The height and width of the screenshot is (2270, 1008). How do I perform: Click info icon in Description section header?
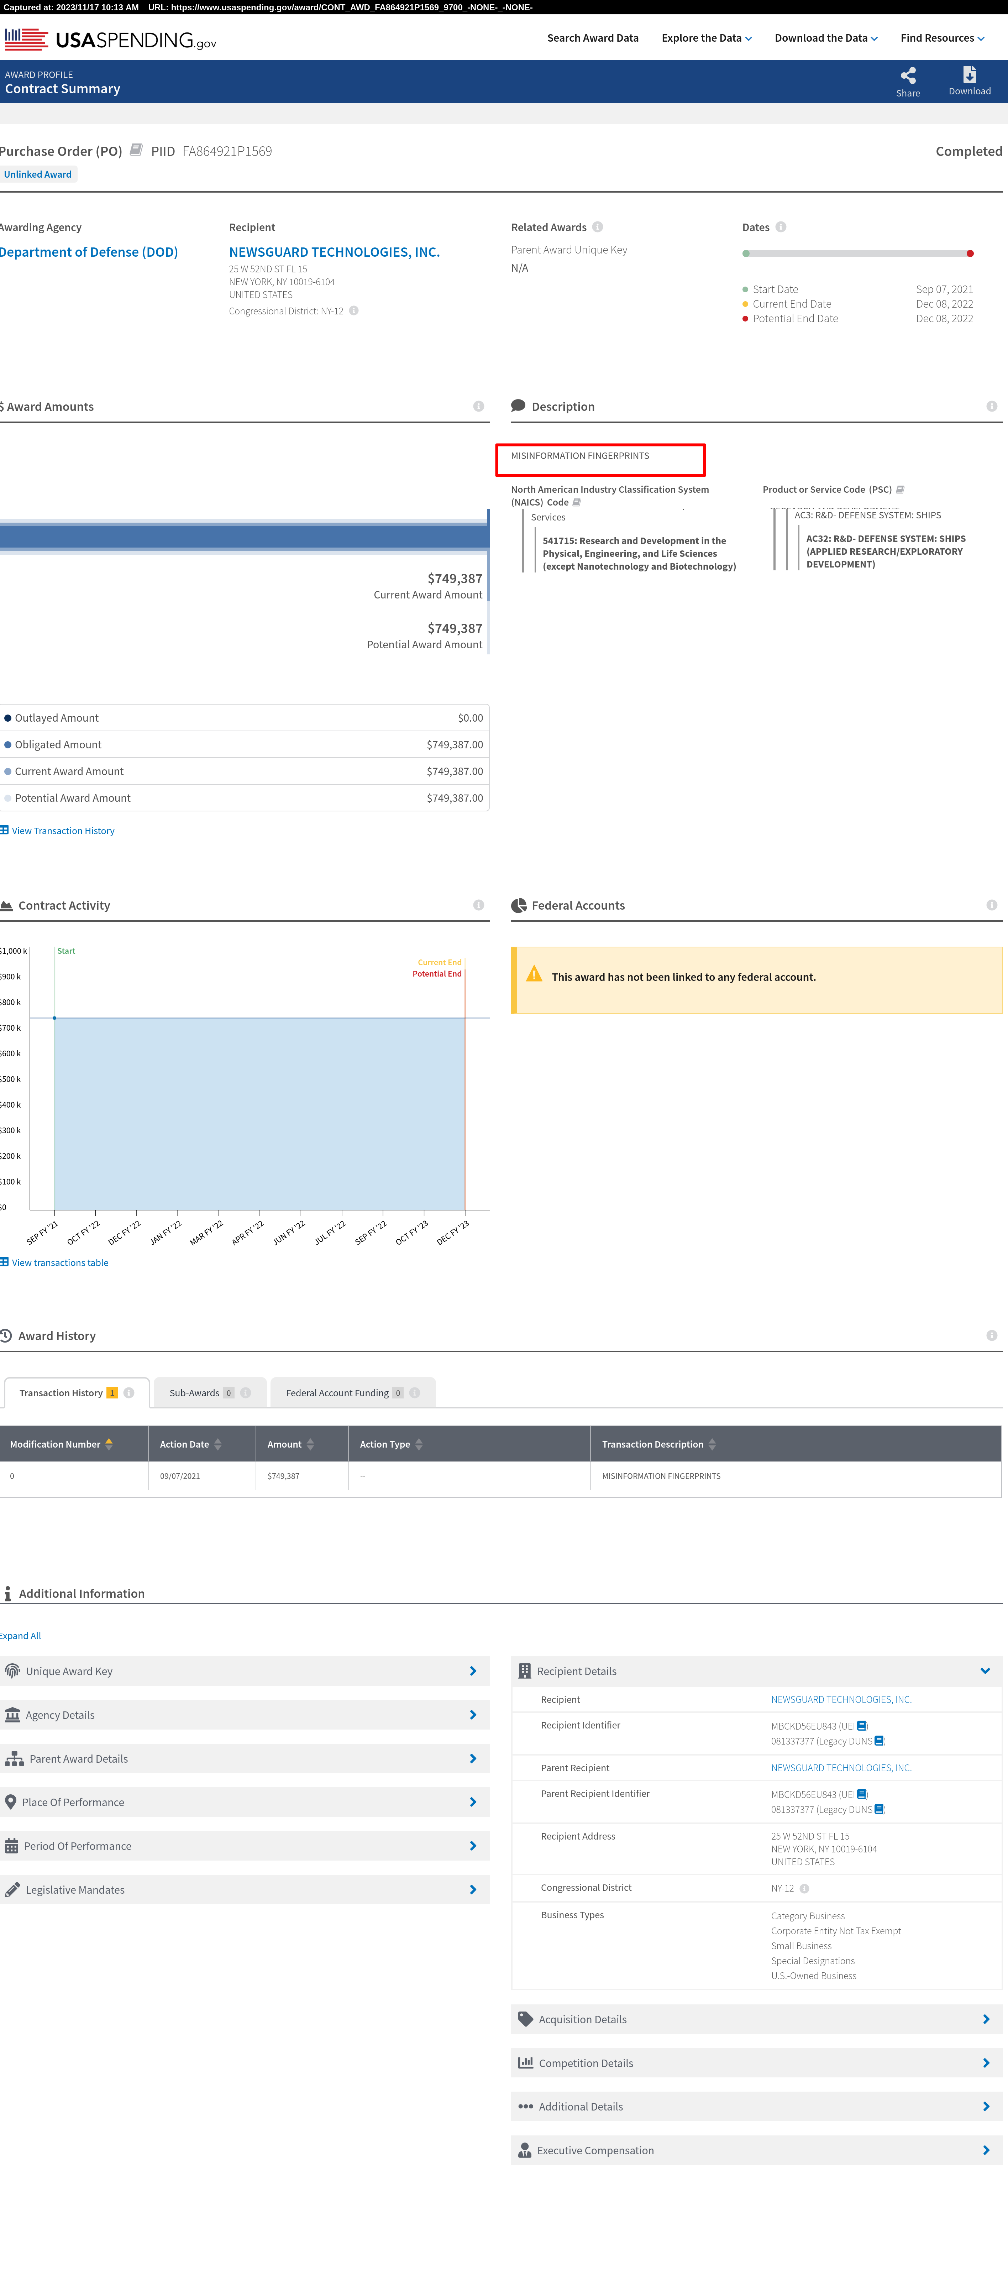coord(991,406)
